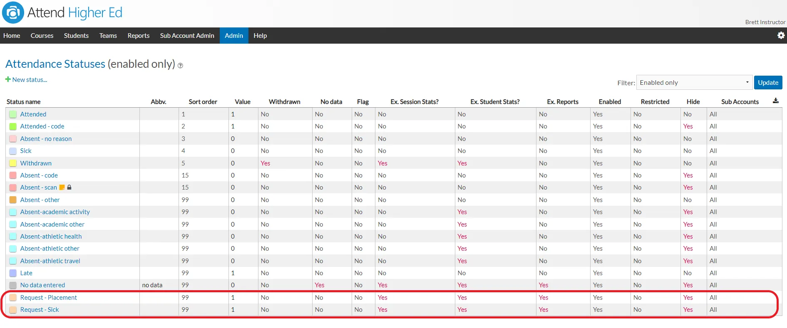Open the Filter Enabled only dropdown

pyautogui.click(x=695, y=82)
